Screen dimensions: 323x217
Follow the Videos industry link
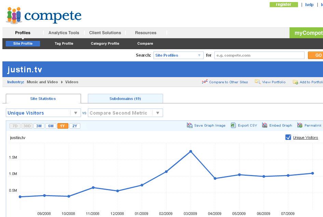pos(72,82)
